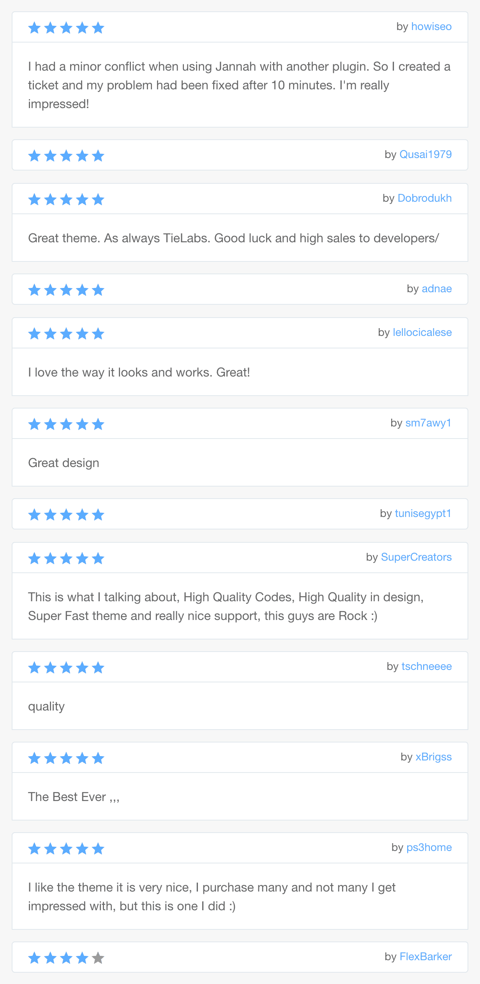Click the Dobrodukh author link
Viewport: 480px width, 984px height.
point(424,198)
